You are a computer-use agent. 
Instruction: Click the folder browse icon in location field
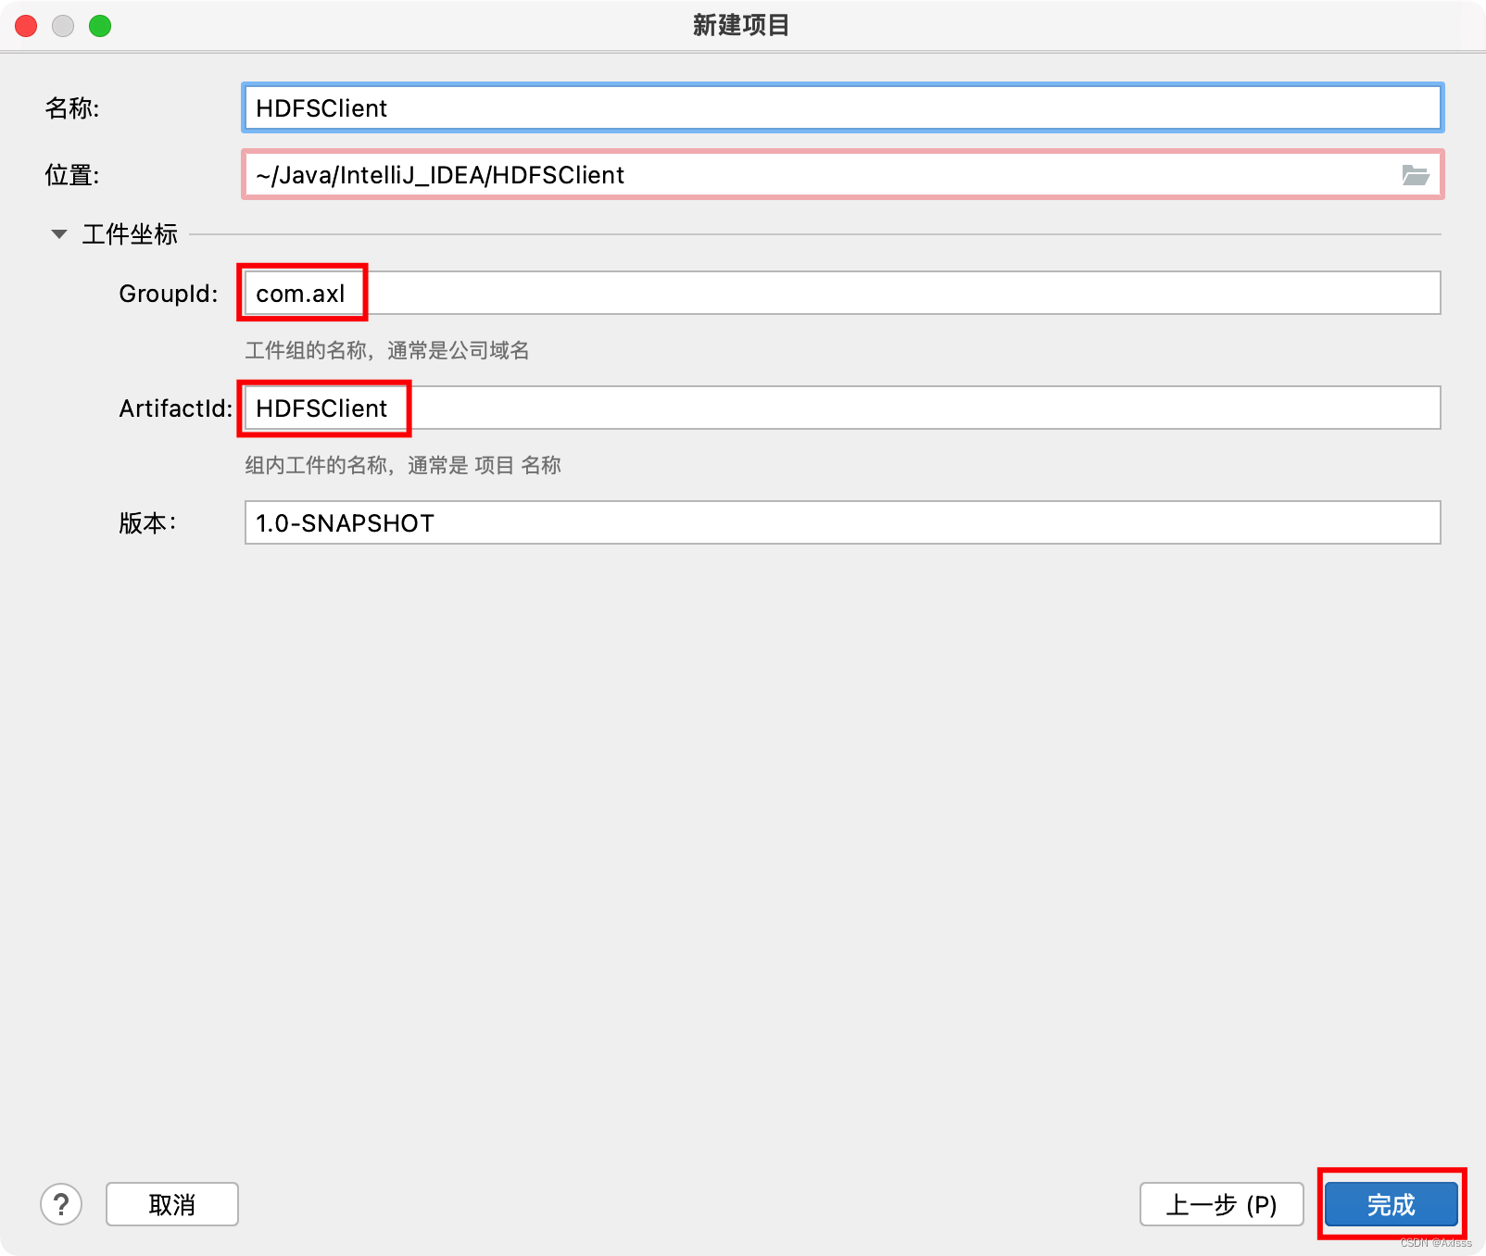pos(1415,175)
